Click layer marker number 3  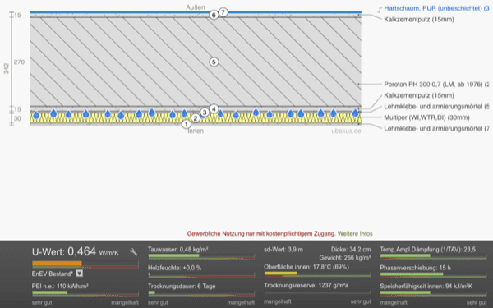pos(205,113)
